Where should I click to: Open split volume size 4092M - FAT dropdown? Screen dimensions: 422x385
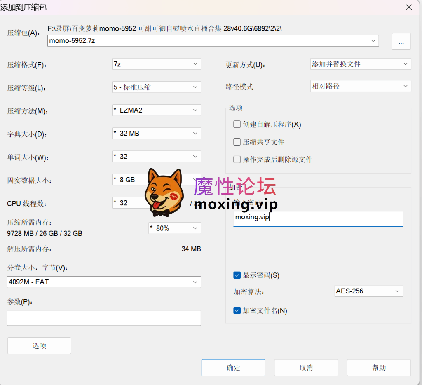(x=104, y=282)
